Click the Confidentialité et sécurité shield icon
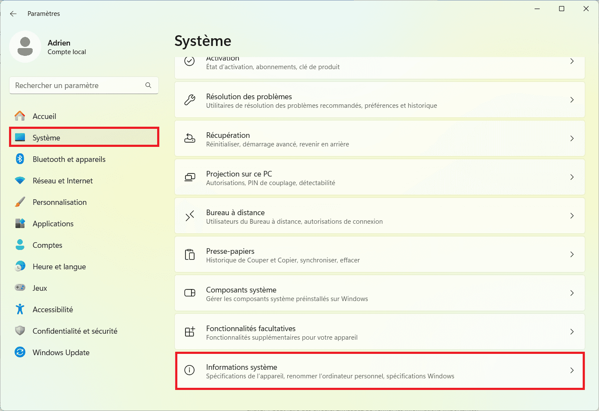Viewport: 599px width, 411px height. (20, 331)
